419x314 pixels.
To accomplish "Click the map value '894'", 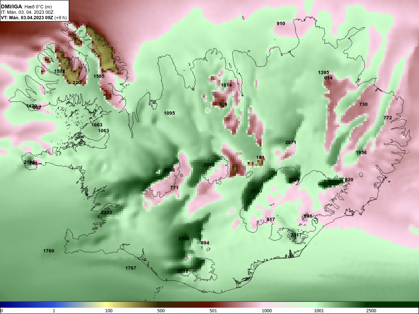I will [205, 243].
